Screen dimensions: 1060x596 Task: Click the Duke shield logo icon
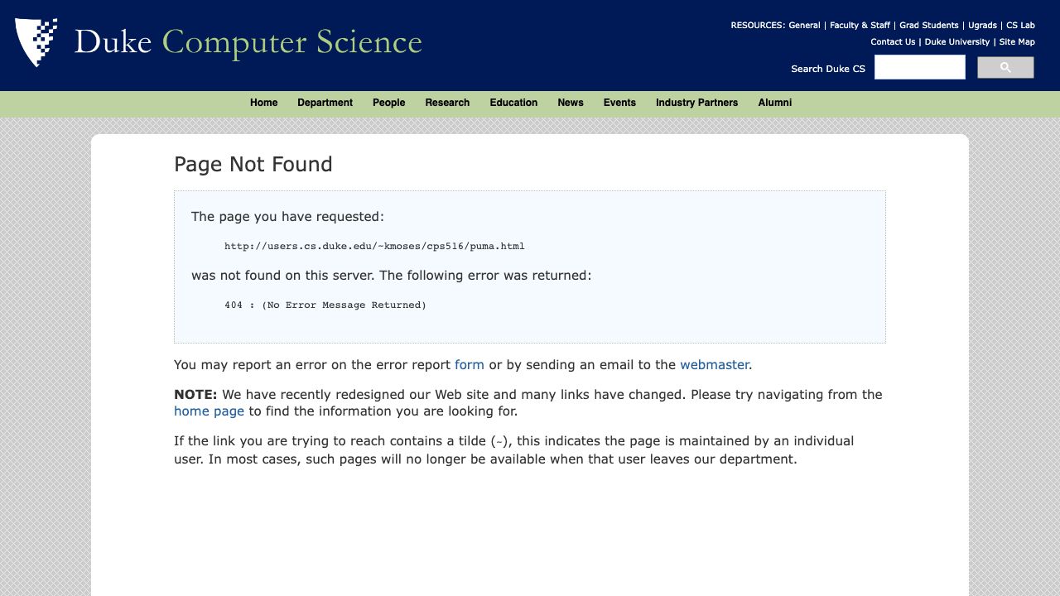pyautogui.click(x=36, y=41)
